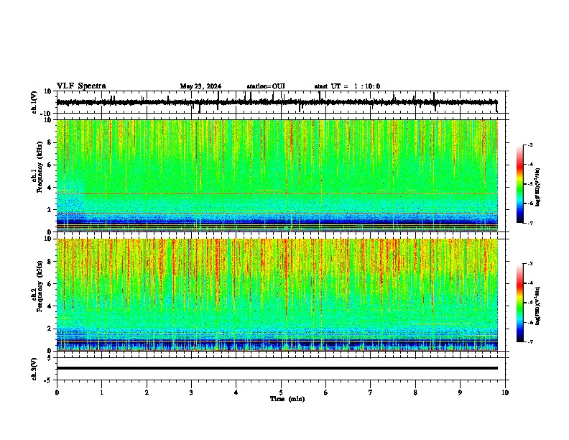Click the ch.2 "Frequency (kHz)" axis label
Image resolution: width=569 pixels, height=440 pixels.
click(x=40, y=286)
